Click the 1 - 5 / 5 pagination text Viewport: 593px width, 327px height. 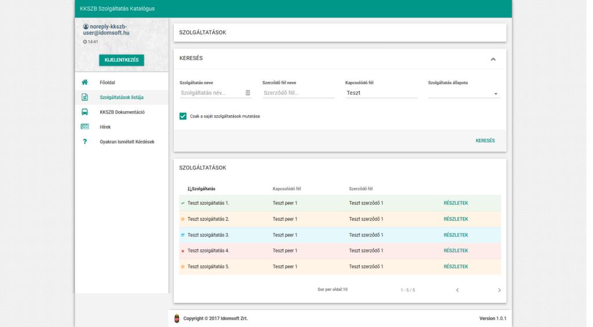[x=408, y=290]
